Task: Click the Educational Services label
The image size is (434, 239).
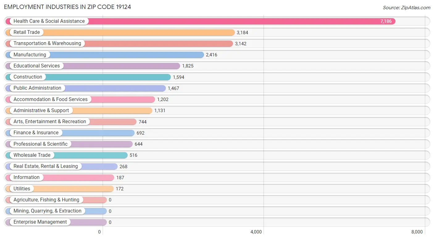Action: (37, 66)
